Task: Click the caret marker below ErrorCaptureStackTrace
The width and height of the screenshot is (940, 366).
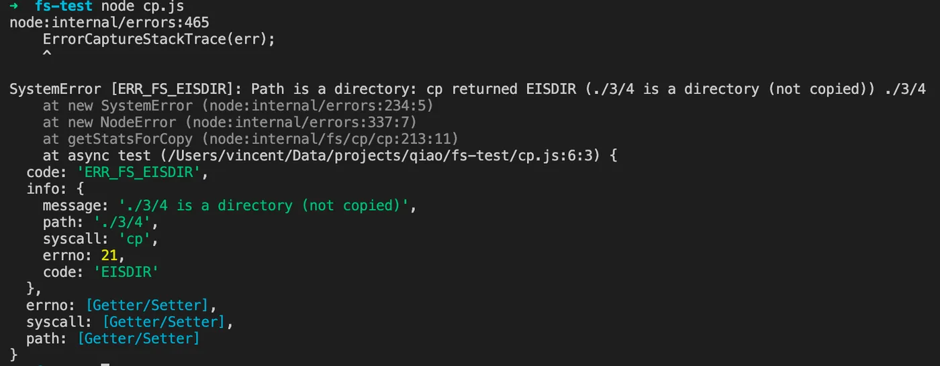Action: [x=46, y=55]
